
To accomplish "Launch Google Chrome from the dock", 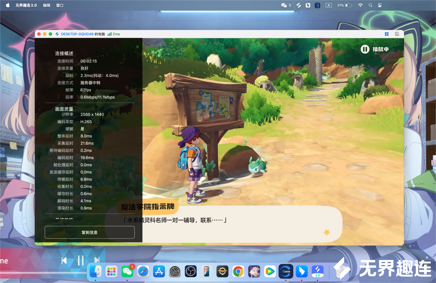I will 238,272.
